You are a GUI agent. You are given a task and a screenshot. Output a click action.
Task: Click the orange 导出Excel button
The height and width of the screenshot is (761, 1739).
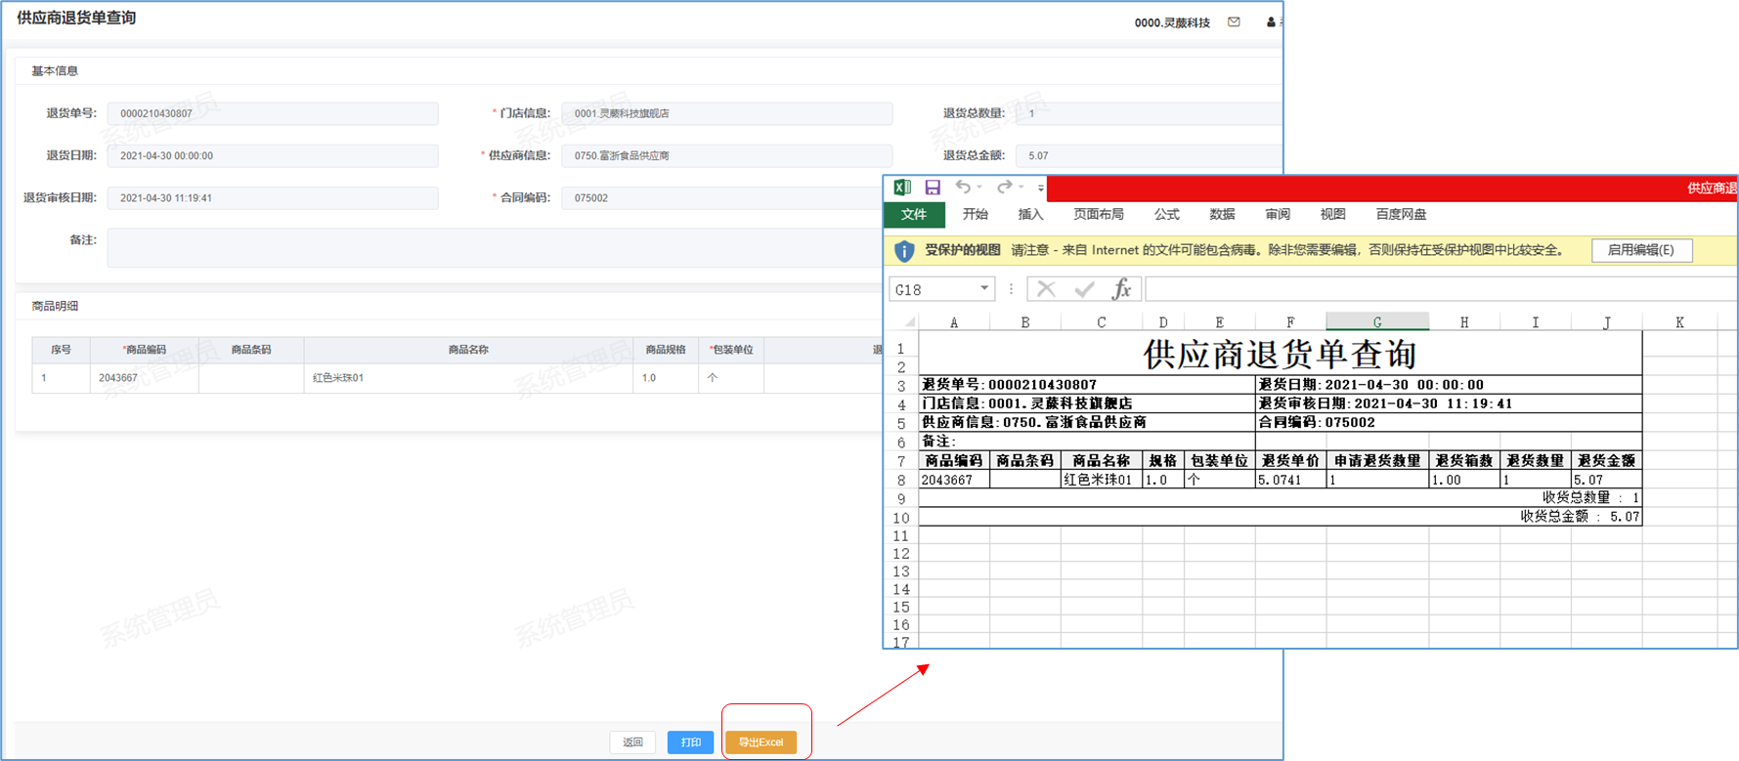click(761, 742)
